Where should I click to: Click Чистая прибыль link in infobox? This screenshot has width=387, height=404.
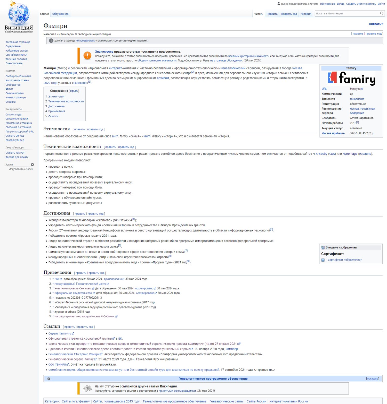point(333,133)
